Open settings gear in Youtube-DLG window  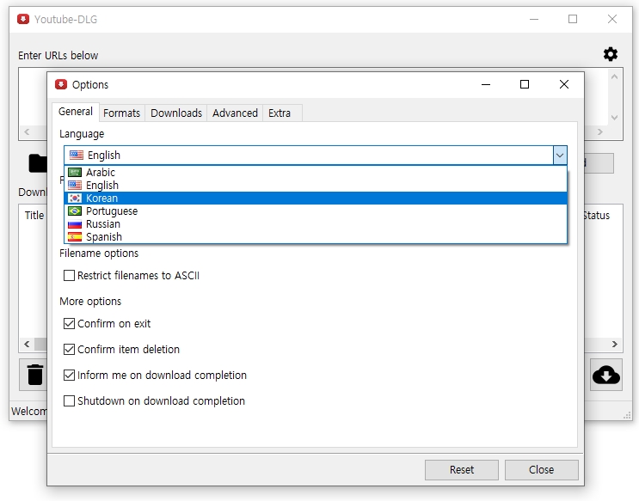(610, 54)
